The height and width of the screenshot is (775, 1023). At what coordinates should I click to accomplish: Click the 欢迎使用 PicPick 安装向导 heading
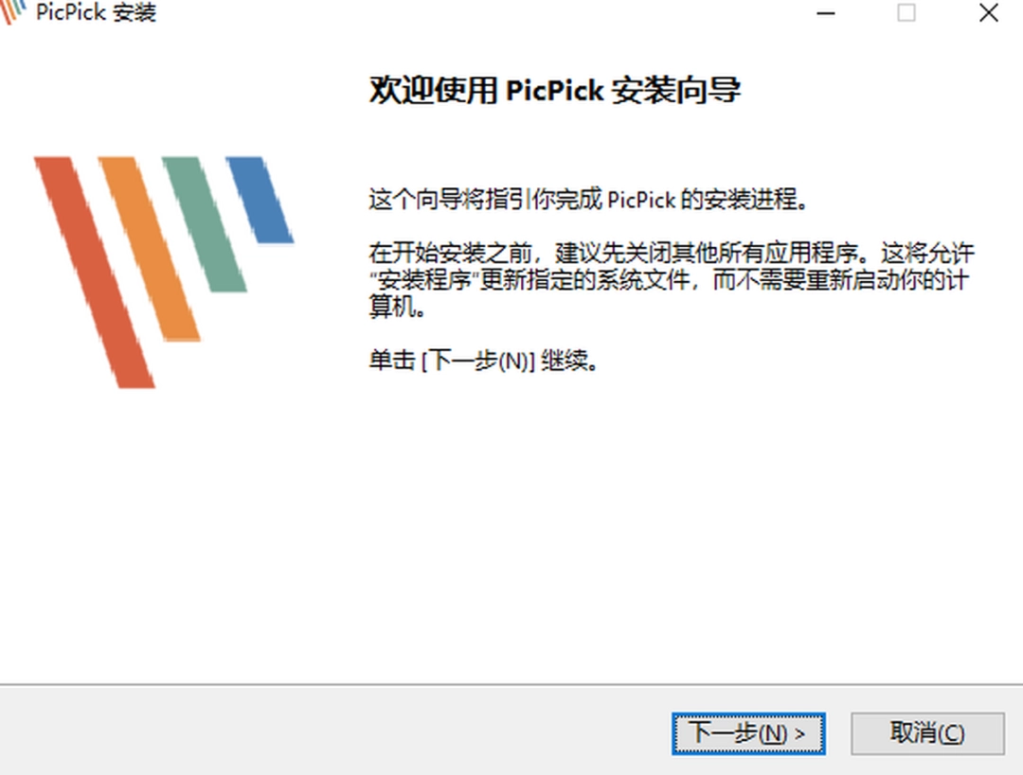pyautogui.click(x=556, y=90)
